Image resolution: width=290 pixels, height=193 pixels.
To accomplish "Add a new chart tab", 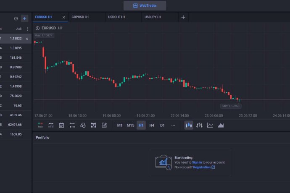I will click(183, 17).
